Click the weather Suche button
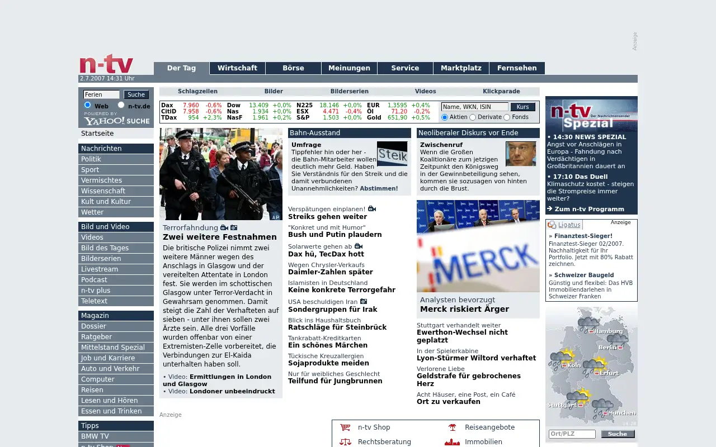The width and height of the screenshot is (716, 447). pyautogui.click(x=618, y=434)
